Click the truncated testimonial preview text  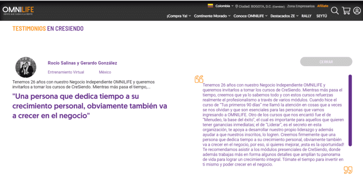pyautogui.click(x=83, y=84)
